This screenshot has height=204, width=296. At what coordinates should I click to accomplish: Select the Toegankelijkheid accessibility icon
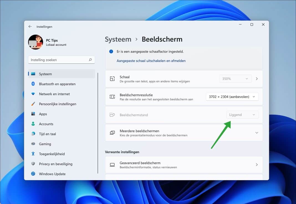(x=33, y=154)
